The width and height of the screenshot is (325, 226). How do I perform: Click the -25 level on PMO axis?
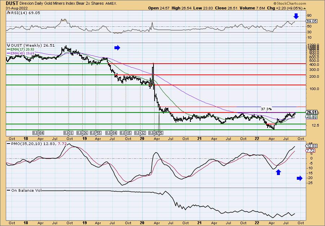tap(310, 183)
